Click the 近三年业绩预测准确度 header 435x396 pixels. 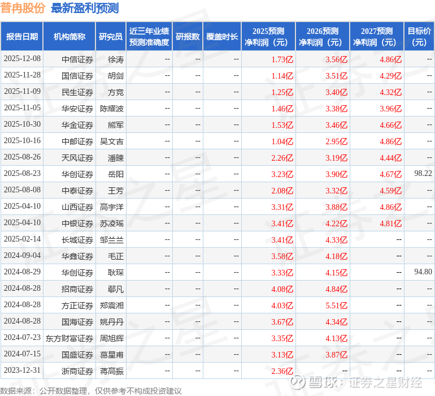tap(149, 36)
